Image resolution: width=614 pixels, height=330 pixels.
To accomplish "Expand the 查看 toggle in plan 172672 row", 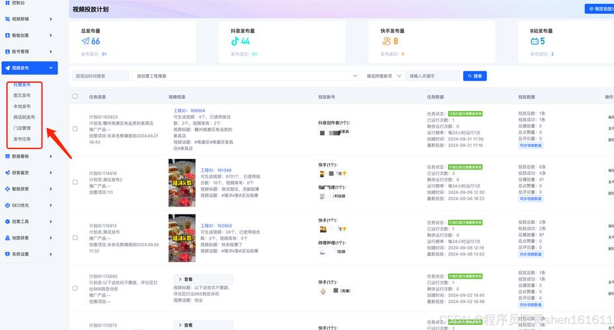I will tap(203, 325).
